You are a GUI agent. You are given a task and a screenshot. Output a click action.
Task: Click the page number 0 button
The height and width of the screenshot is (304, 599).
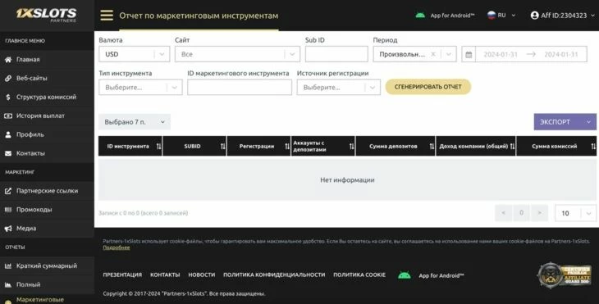click(521, 213)
